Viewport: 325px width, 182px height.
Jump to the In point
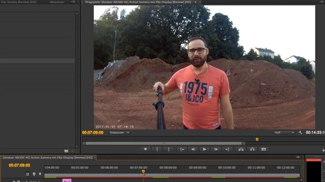pyautogui.click(x=182, y=149)
